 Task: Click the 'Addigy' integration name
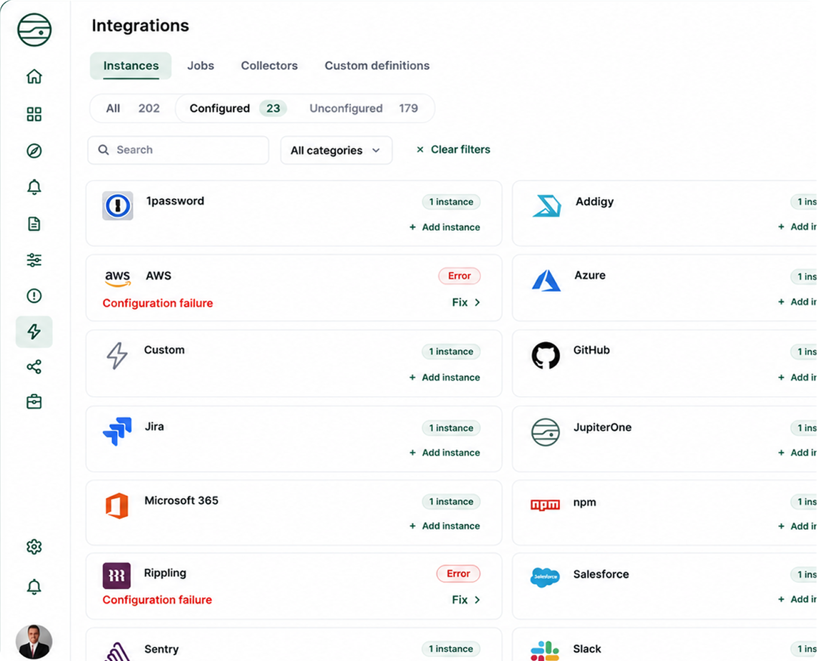[x=595, y=202]
